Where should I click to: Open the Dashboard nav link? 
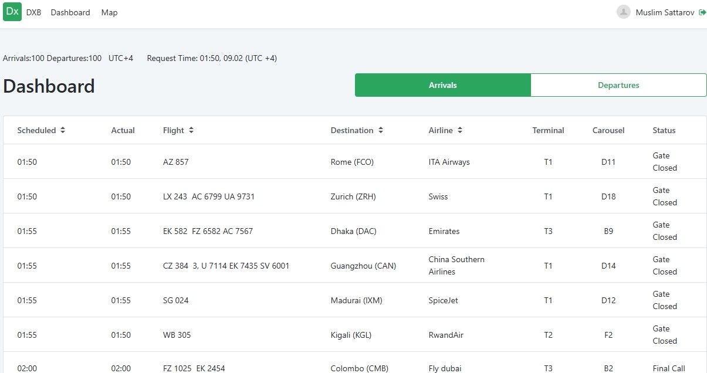click(x=70, y=12)
